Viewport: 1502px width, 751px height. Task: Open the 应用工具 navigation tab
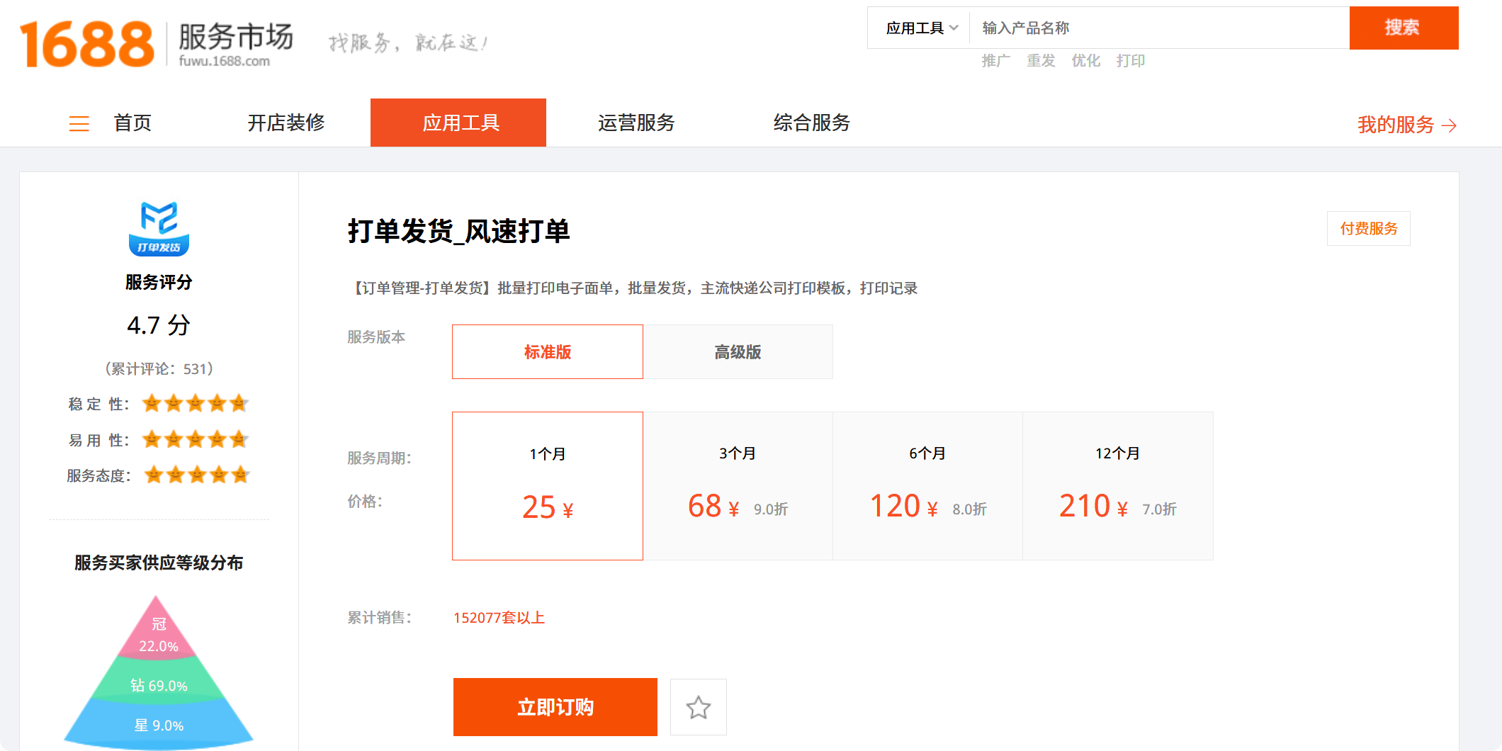click(458, 123)
